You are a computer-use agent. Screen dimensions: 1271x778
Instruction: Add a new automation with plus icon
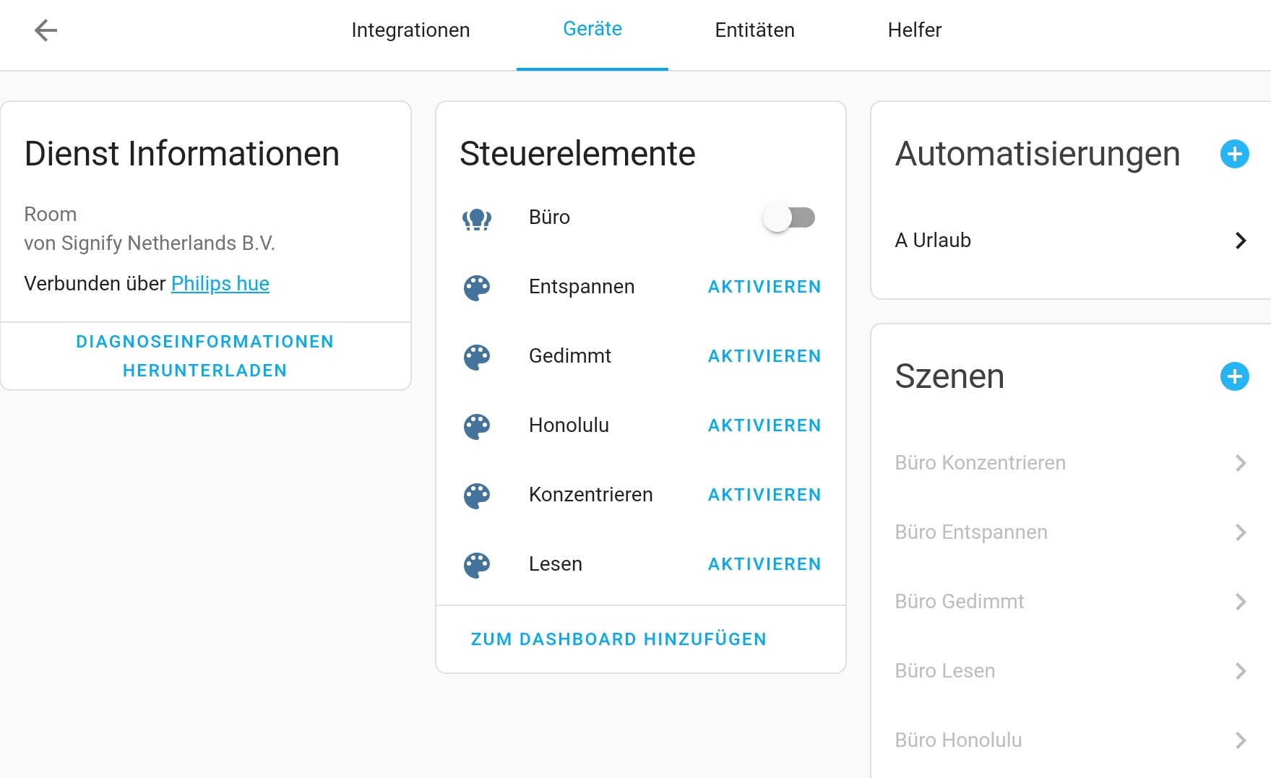(1234, 154)
